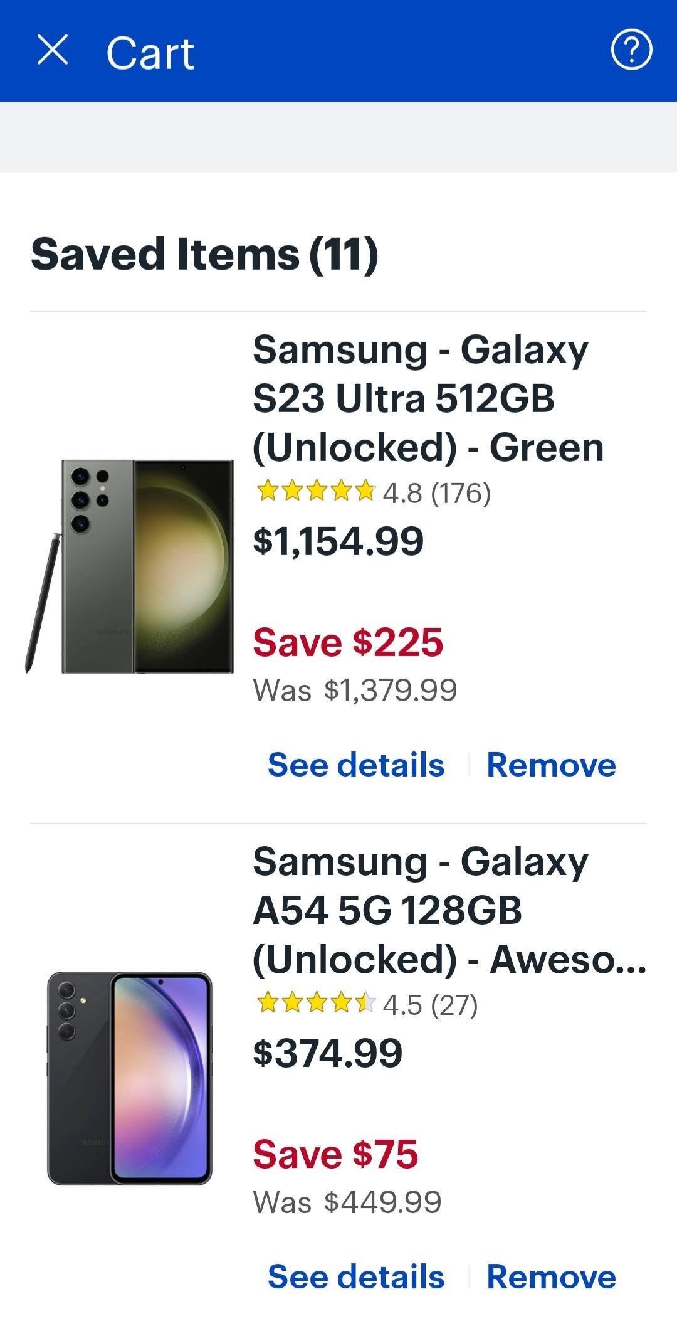Tap the Saved Items (11) heading
Image resolution: width=677 pixels, height=1326 pixels.
(204, 254)
